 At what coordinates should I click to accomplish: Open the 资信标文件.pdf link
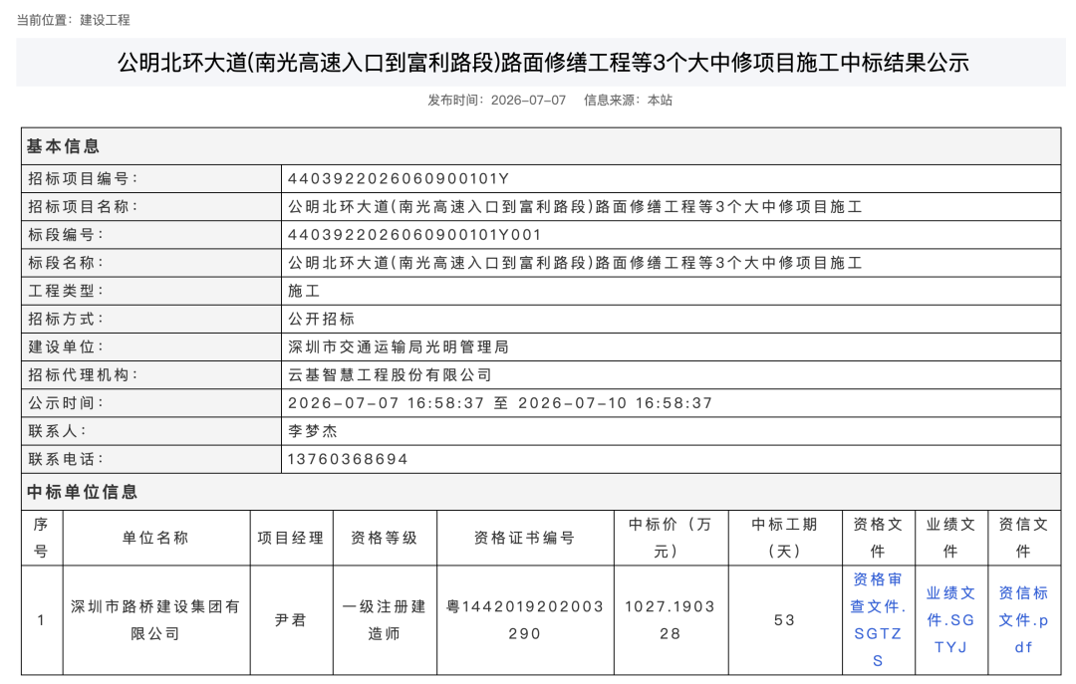(1023, 620)
